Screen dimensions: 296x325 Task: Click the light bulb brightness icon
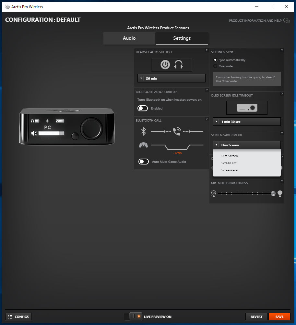pos(280,193)
